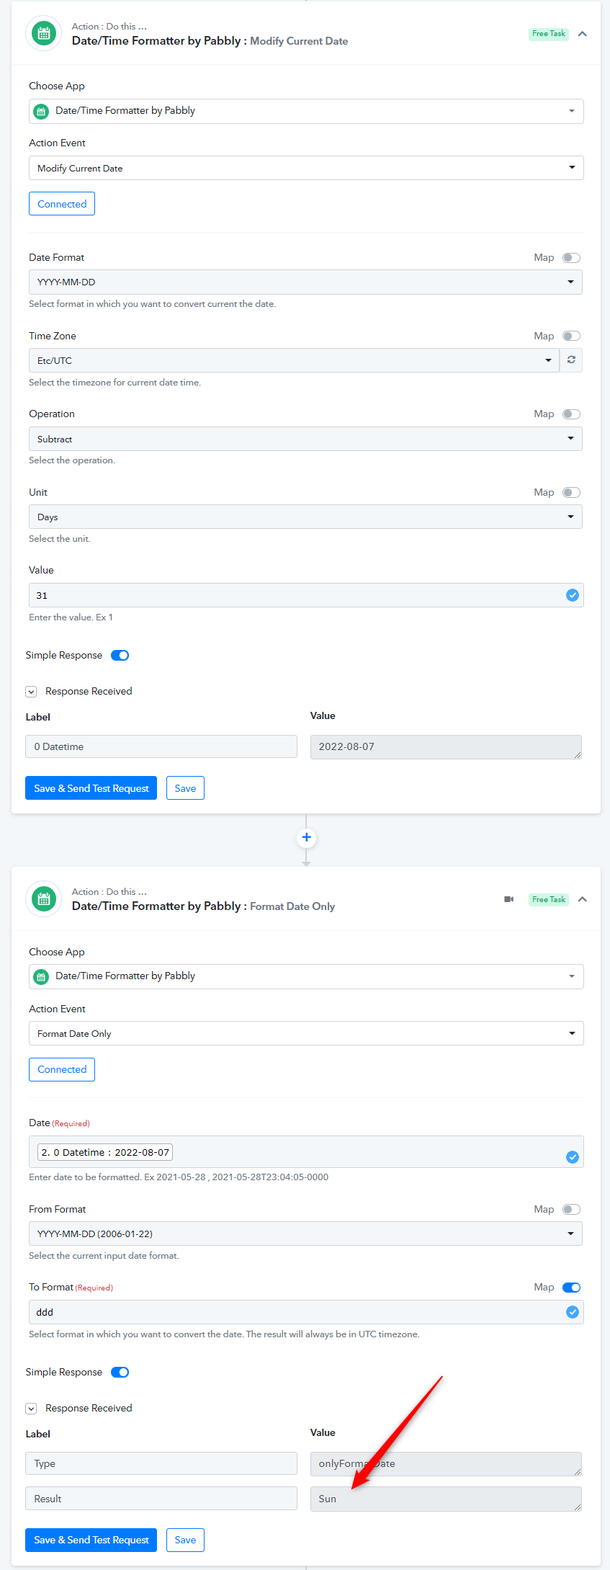Toggle the Map switch for Operation
This screenshot has height=1570, width=610.
(572, 414)
